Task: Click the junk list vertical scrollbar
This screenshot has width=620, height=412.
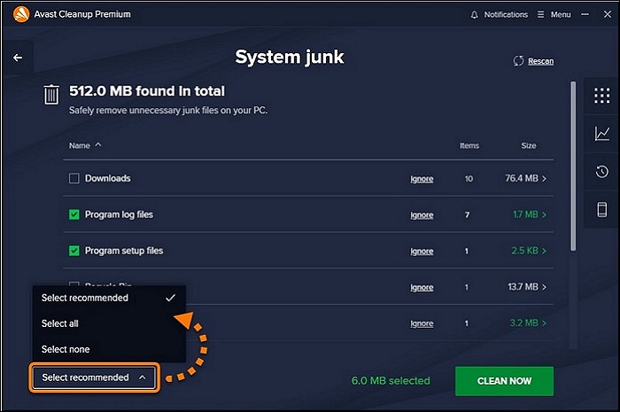Action: pos(573,166)
